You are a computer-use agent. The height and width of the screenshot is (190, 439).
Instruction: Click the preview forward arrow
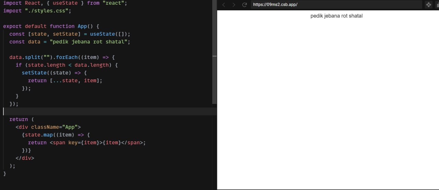(234, 5)
